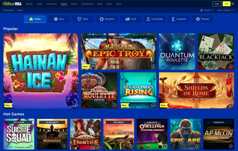Viewport: 238px width, 151px height.
Task: Open Poker in the top menu
Action: click(x=109, y=4)
